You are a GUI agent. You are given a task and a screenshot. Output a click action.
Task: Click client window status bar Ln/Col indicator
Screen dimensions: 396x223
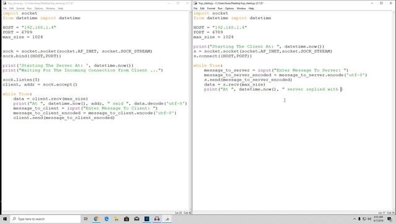click(x=386, y=213)
